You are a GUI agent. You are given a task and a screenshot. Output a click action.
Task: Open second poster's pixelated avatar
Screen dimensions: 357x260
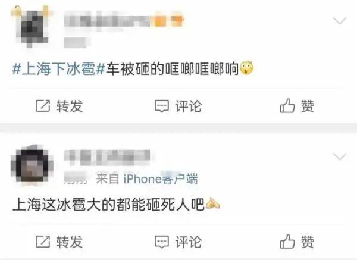32,164
